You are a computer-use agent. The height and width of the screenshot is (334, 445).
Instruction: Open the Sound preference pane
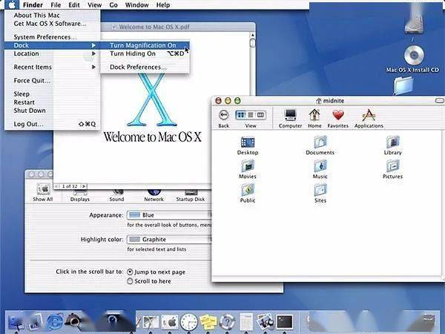116,196
